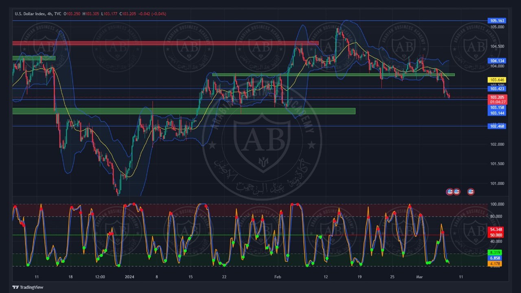Viewport: 521px width, 293px height.
Task: Select the 105.163 horizontal line price label
Action: pyautogui.click(x=497, y=21)
